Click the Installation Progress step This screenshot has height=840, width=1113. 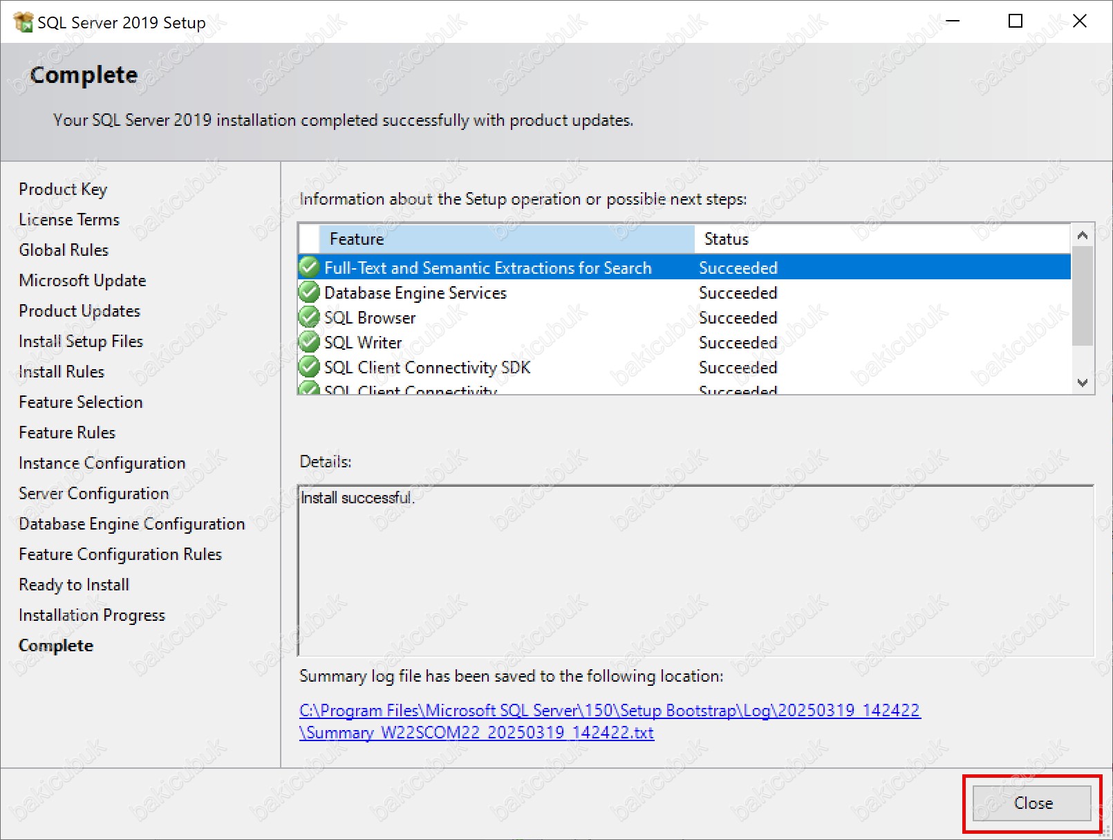pyautogui.click(x=92, y=615)
